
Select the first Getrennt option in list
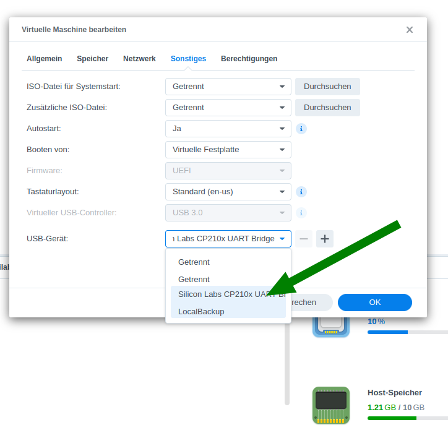point(194,262)
